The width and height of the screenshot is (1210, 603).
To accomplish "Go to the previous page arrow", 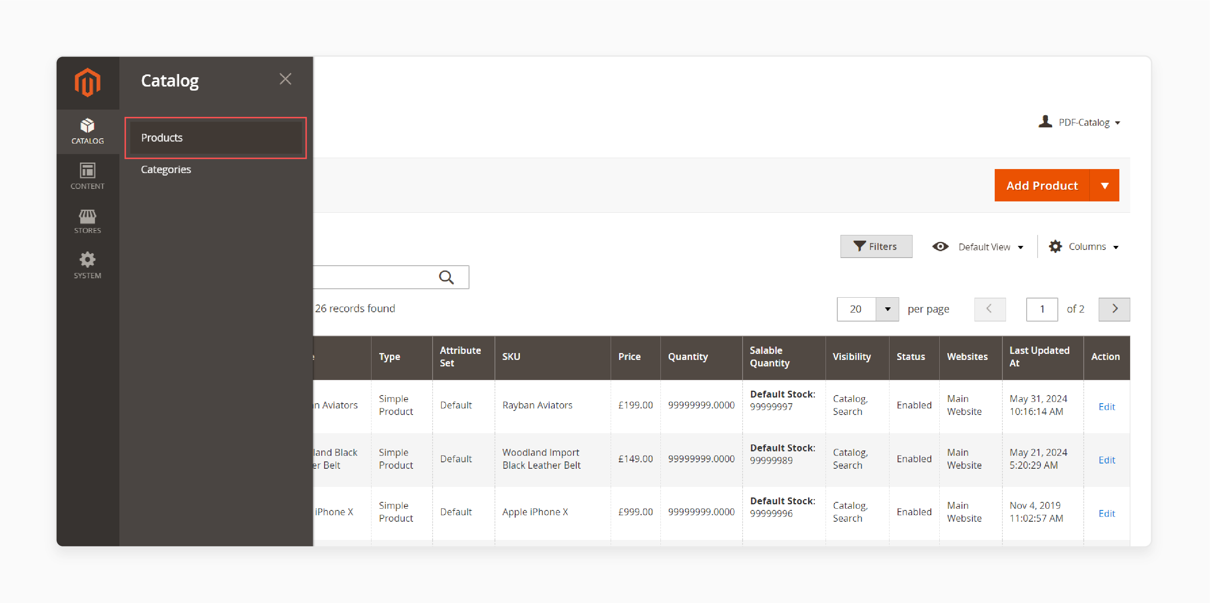I will 990,309.
